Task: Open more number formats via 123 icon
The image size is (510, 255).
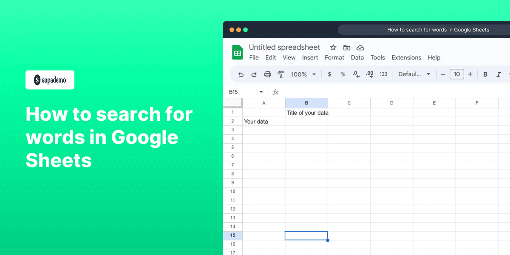Action: coord(383,74)
